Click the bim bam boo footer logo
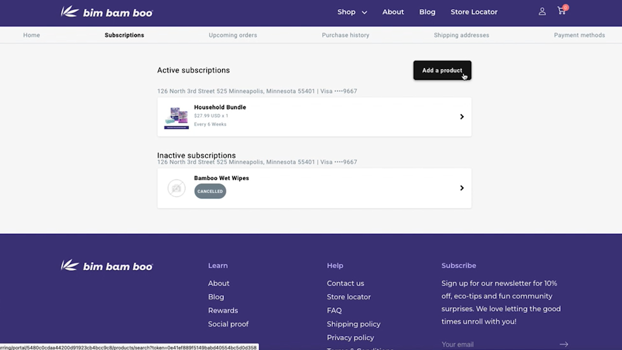The image size is (622, 350). (x=107, y=266)
